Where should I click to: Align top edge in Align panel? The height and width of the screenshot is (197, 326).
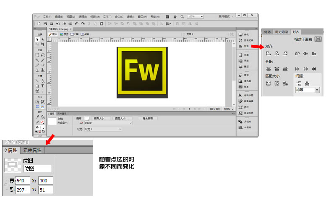pos(297,54)
